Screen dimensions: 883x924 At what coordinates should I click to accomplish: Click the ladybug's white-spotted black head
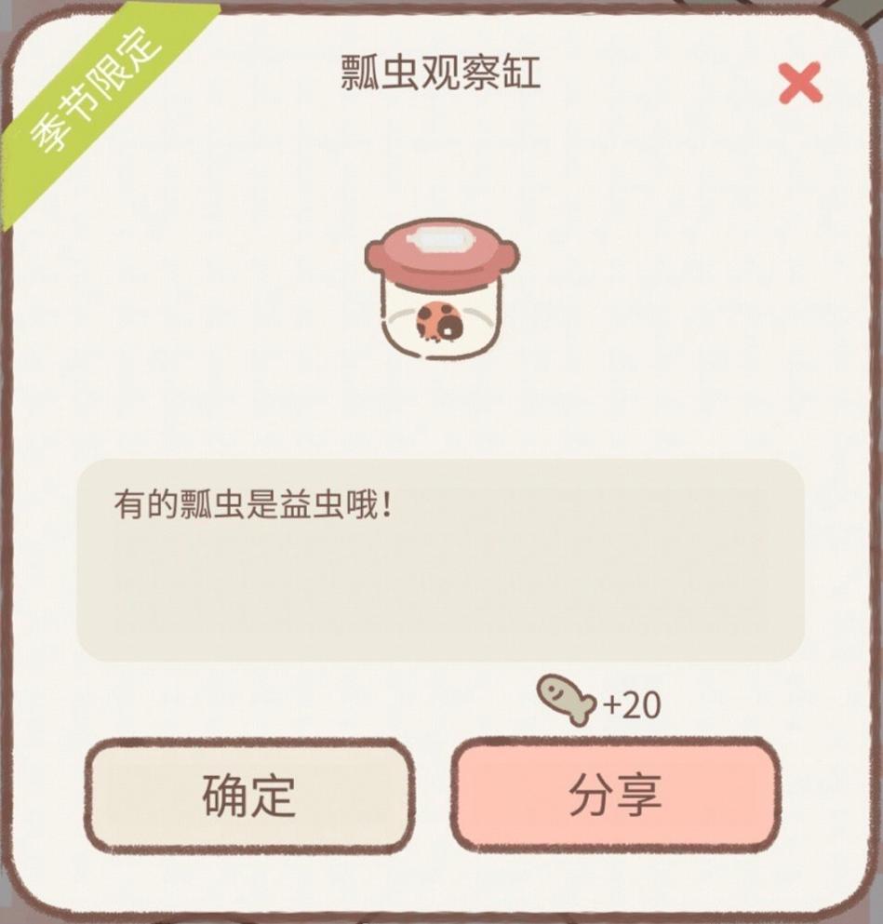coord(450,328)
